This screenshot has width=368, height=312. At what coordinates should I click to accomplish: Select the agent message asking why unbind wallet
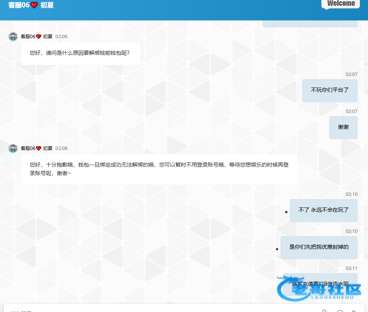click(x=81, y=53)
